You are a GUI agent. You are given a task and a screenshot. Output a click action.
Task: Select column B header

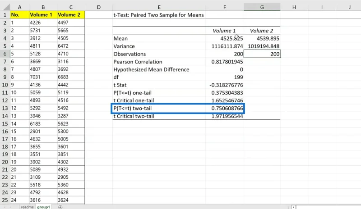pos(43,7)
